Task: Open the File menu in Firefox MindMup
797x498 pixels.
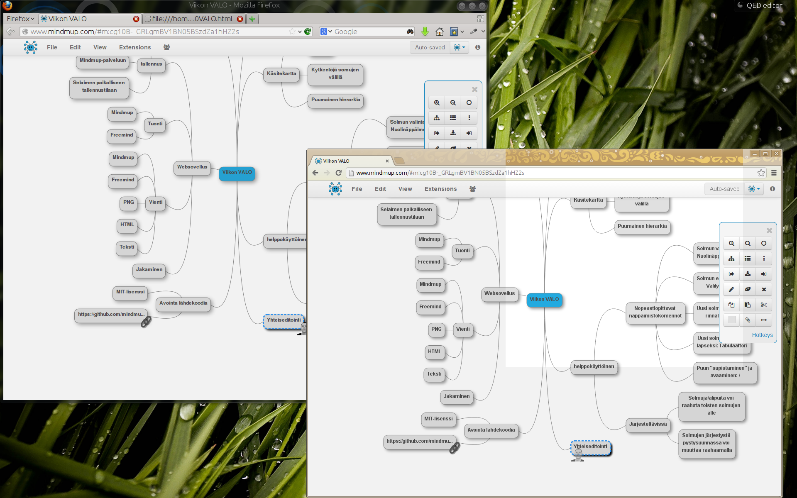Action: [52, 47]
